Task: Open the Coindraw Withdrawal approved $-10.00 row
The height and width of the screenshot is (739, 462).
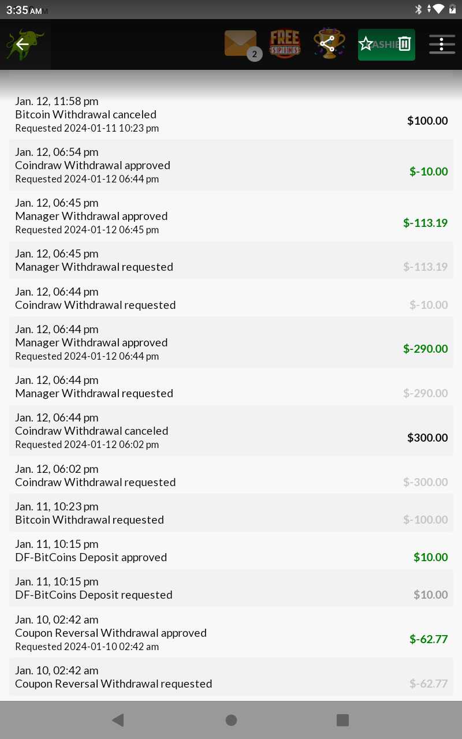Action: [x=231, y=165]
